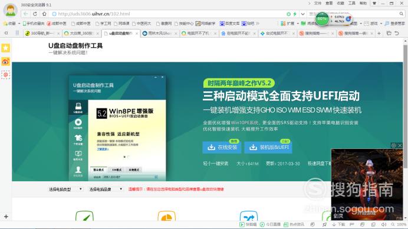Go back using the browser back arrow
Image resolution: width=408 pixels, height=229 pixels.
click(25, 14)
